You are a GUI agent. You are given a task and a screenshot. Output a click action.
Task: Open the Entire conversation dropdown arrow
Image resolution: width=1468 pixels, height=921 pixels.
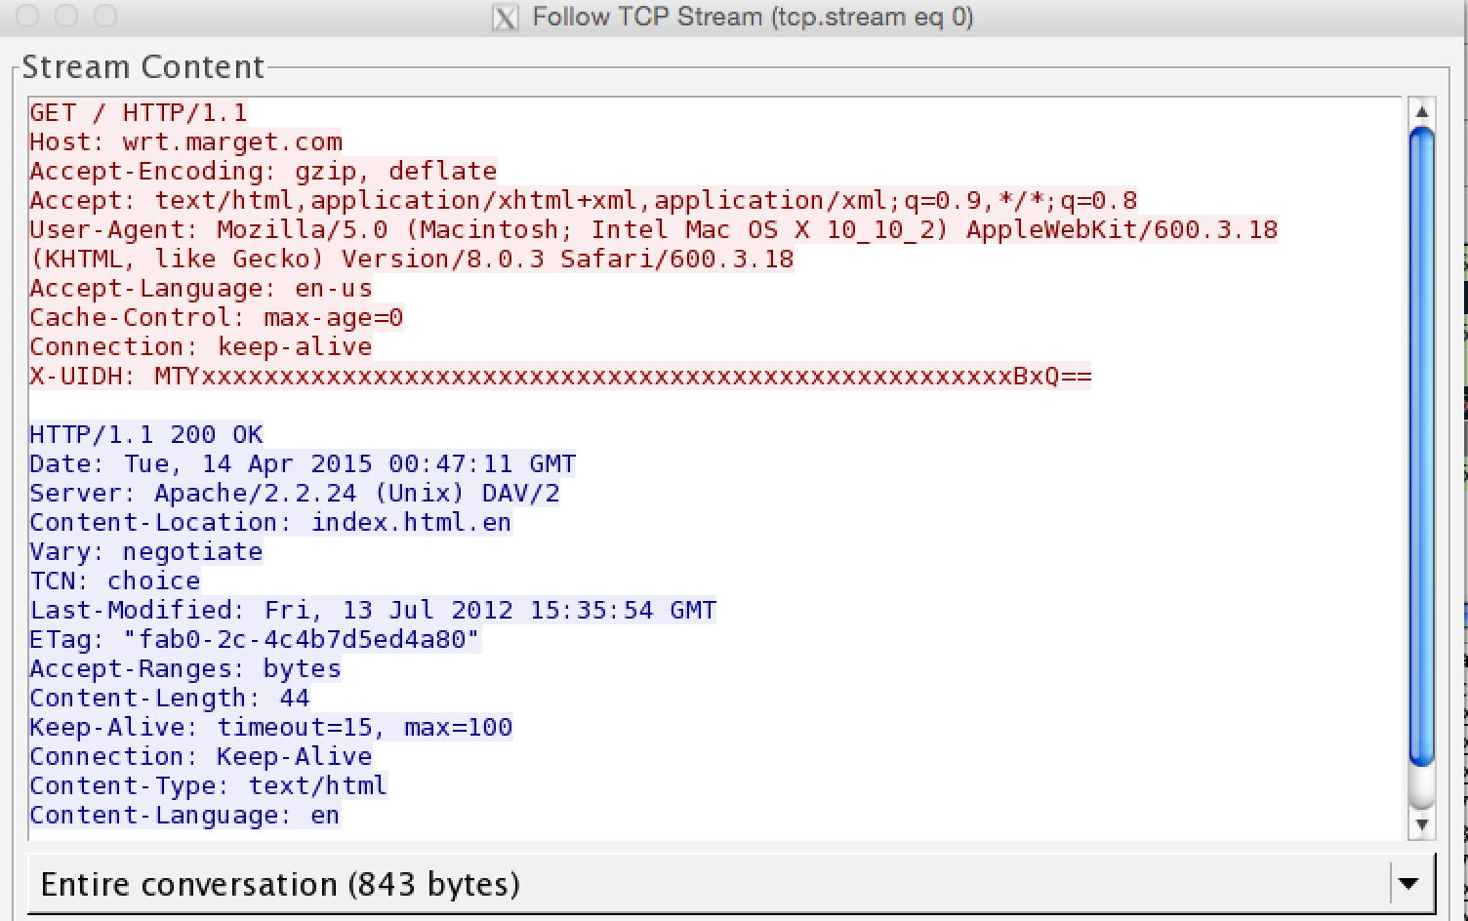tap(1407, 884)
